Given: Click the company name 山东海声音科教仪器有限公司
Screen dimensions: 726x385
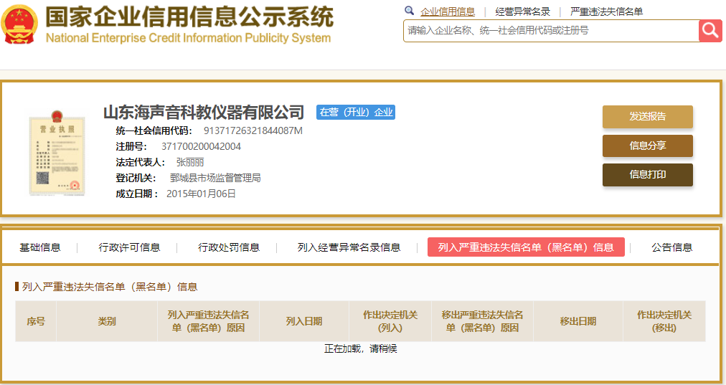Looking at the screenshot, I should [x=203, y=112].
